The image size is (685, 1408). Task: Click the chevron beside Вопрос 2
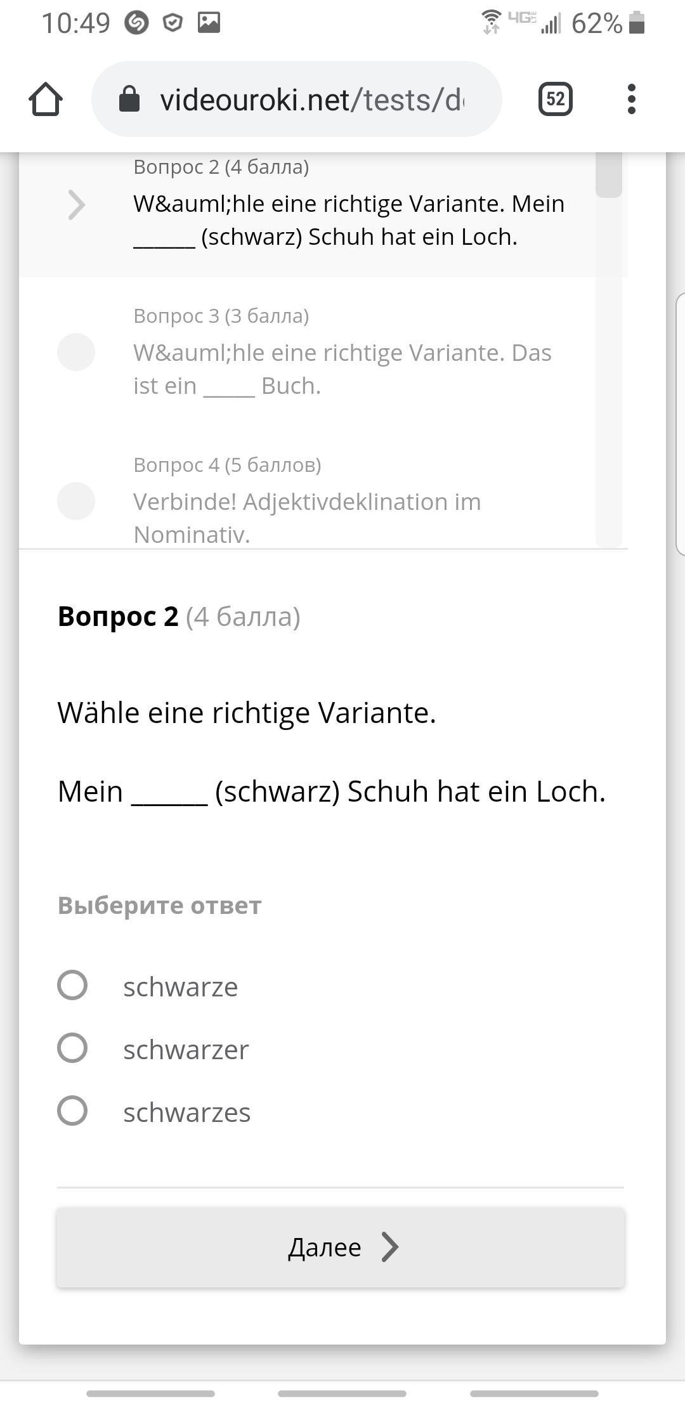[x=76, y=205]
